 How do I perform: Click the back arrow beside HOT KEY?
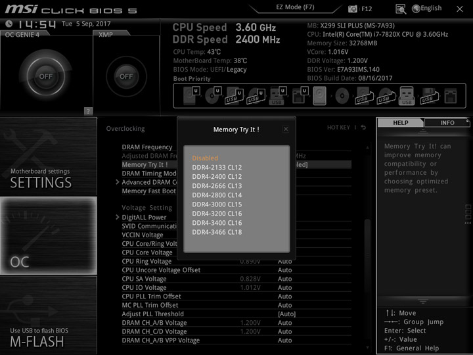coord(363,128)
